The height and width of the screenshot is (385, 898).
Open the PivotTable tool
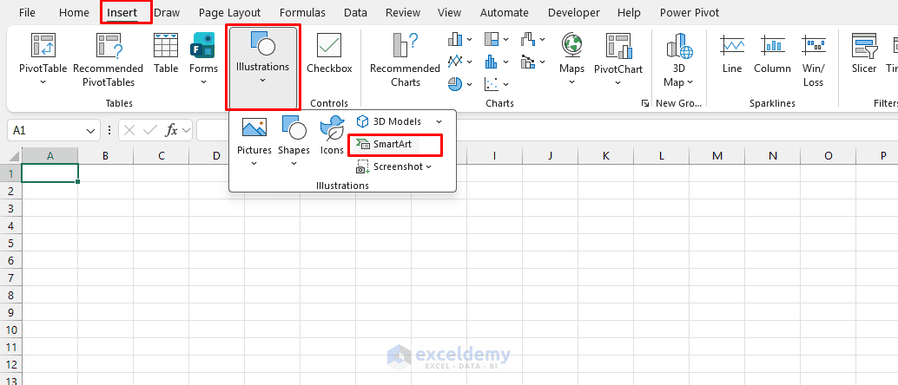click(43, 59)
